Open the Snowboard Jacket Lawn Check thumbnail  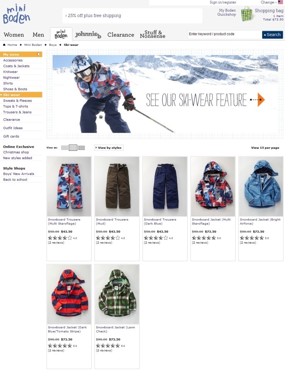click(117, 294)
